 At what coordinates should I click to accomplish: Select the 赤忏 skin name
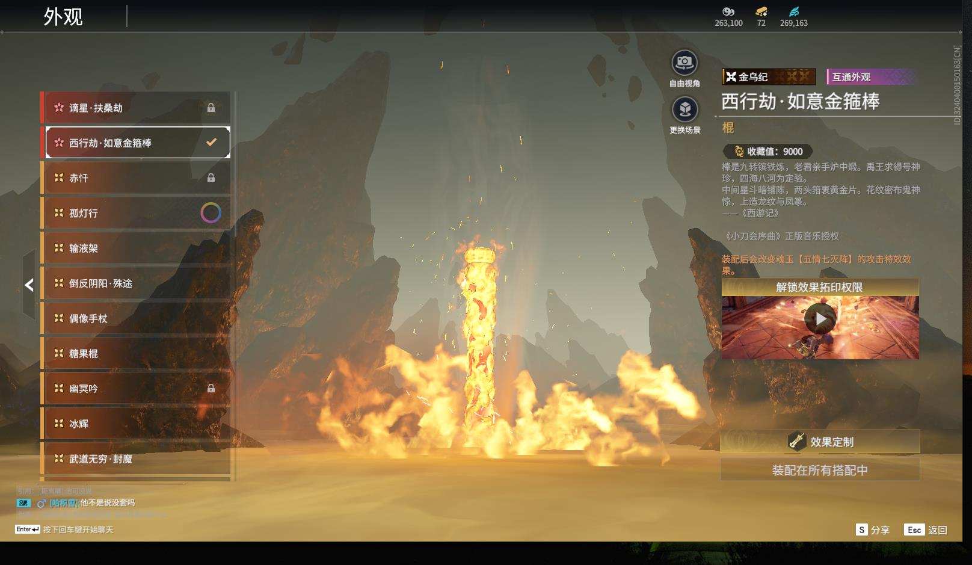[x=79, y=178]
